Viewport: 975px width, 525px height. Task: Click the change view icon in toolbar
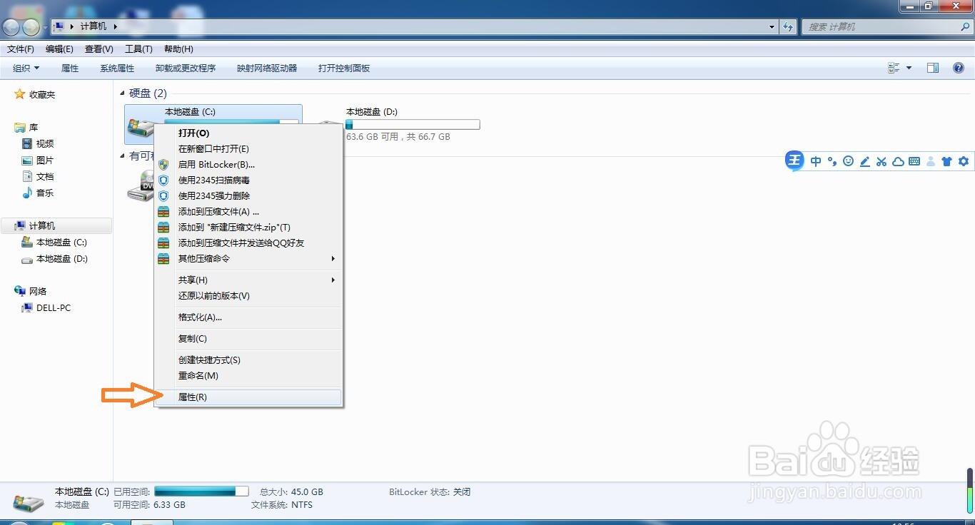[x=894, y=68]
